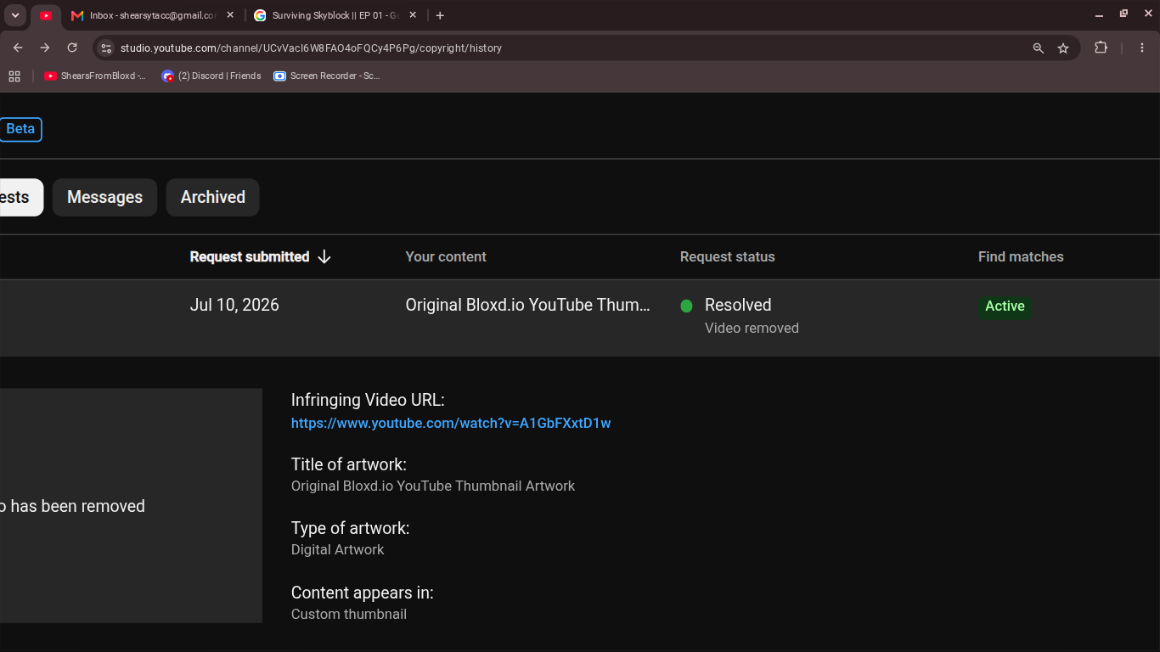Screen dimensions: 1160x652
Task: Switch to the Gmail Inbox tab
Action: coord(153,15)
